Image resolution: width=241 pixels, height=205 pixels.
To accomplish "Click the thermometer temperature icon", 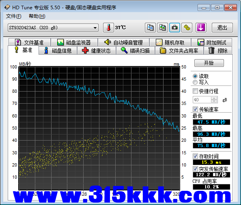I will 108,28.
